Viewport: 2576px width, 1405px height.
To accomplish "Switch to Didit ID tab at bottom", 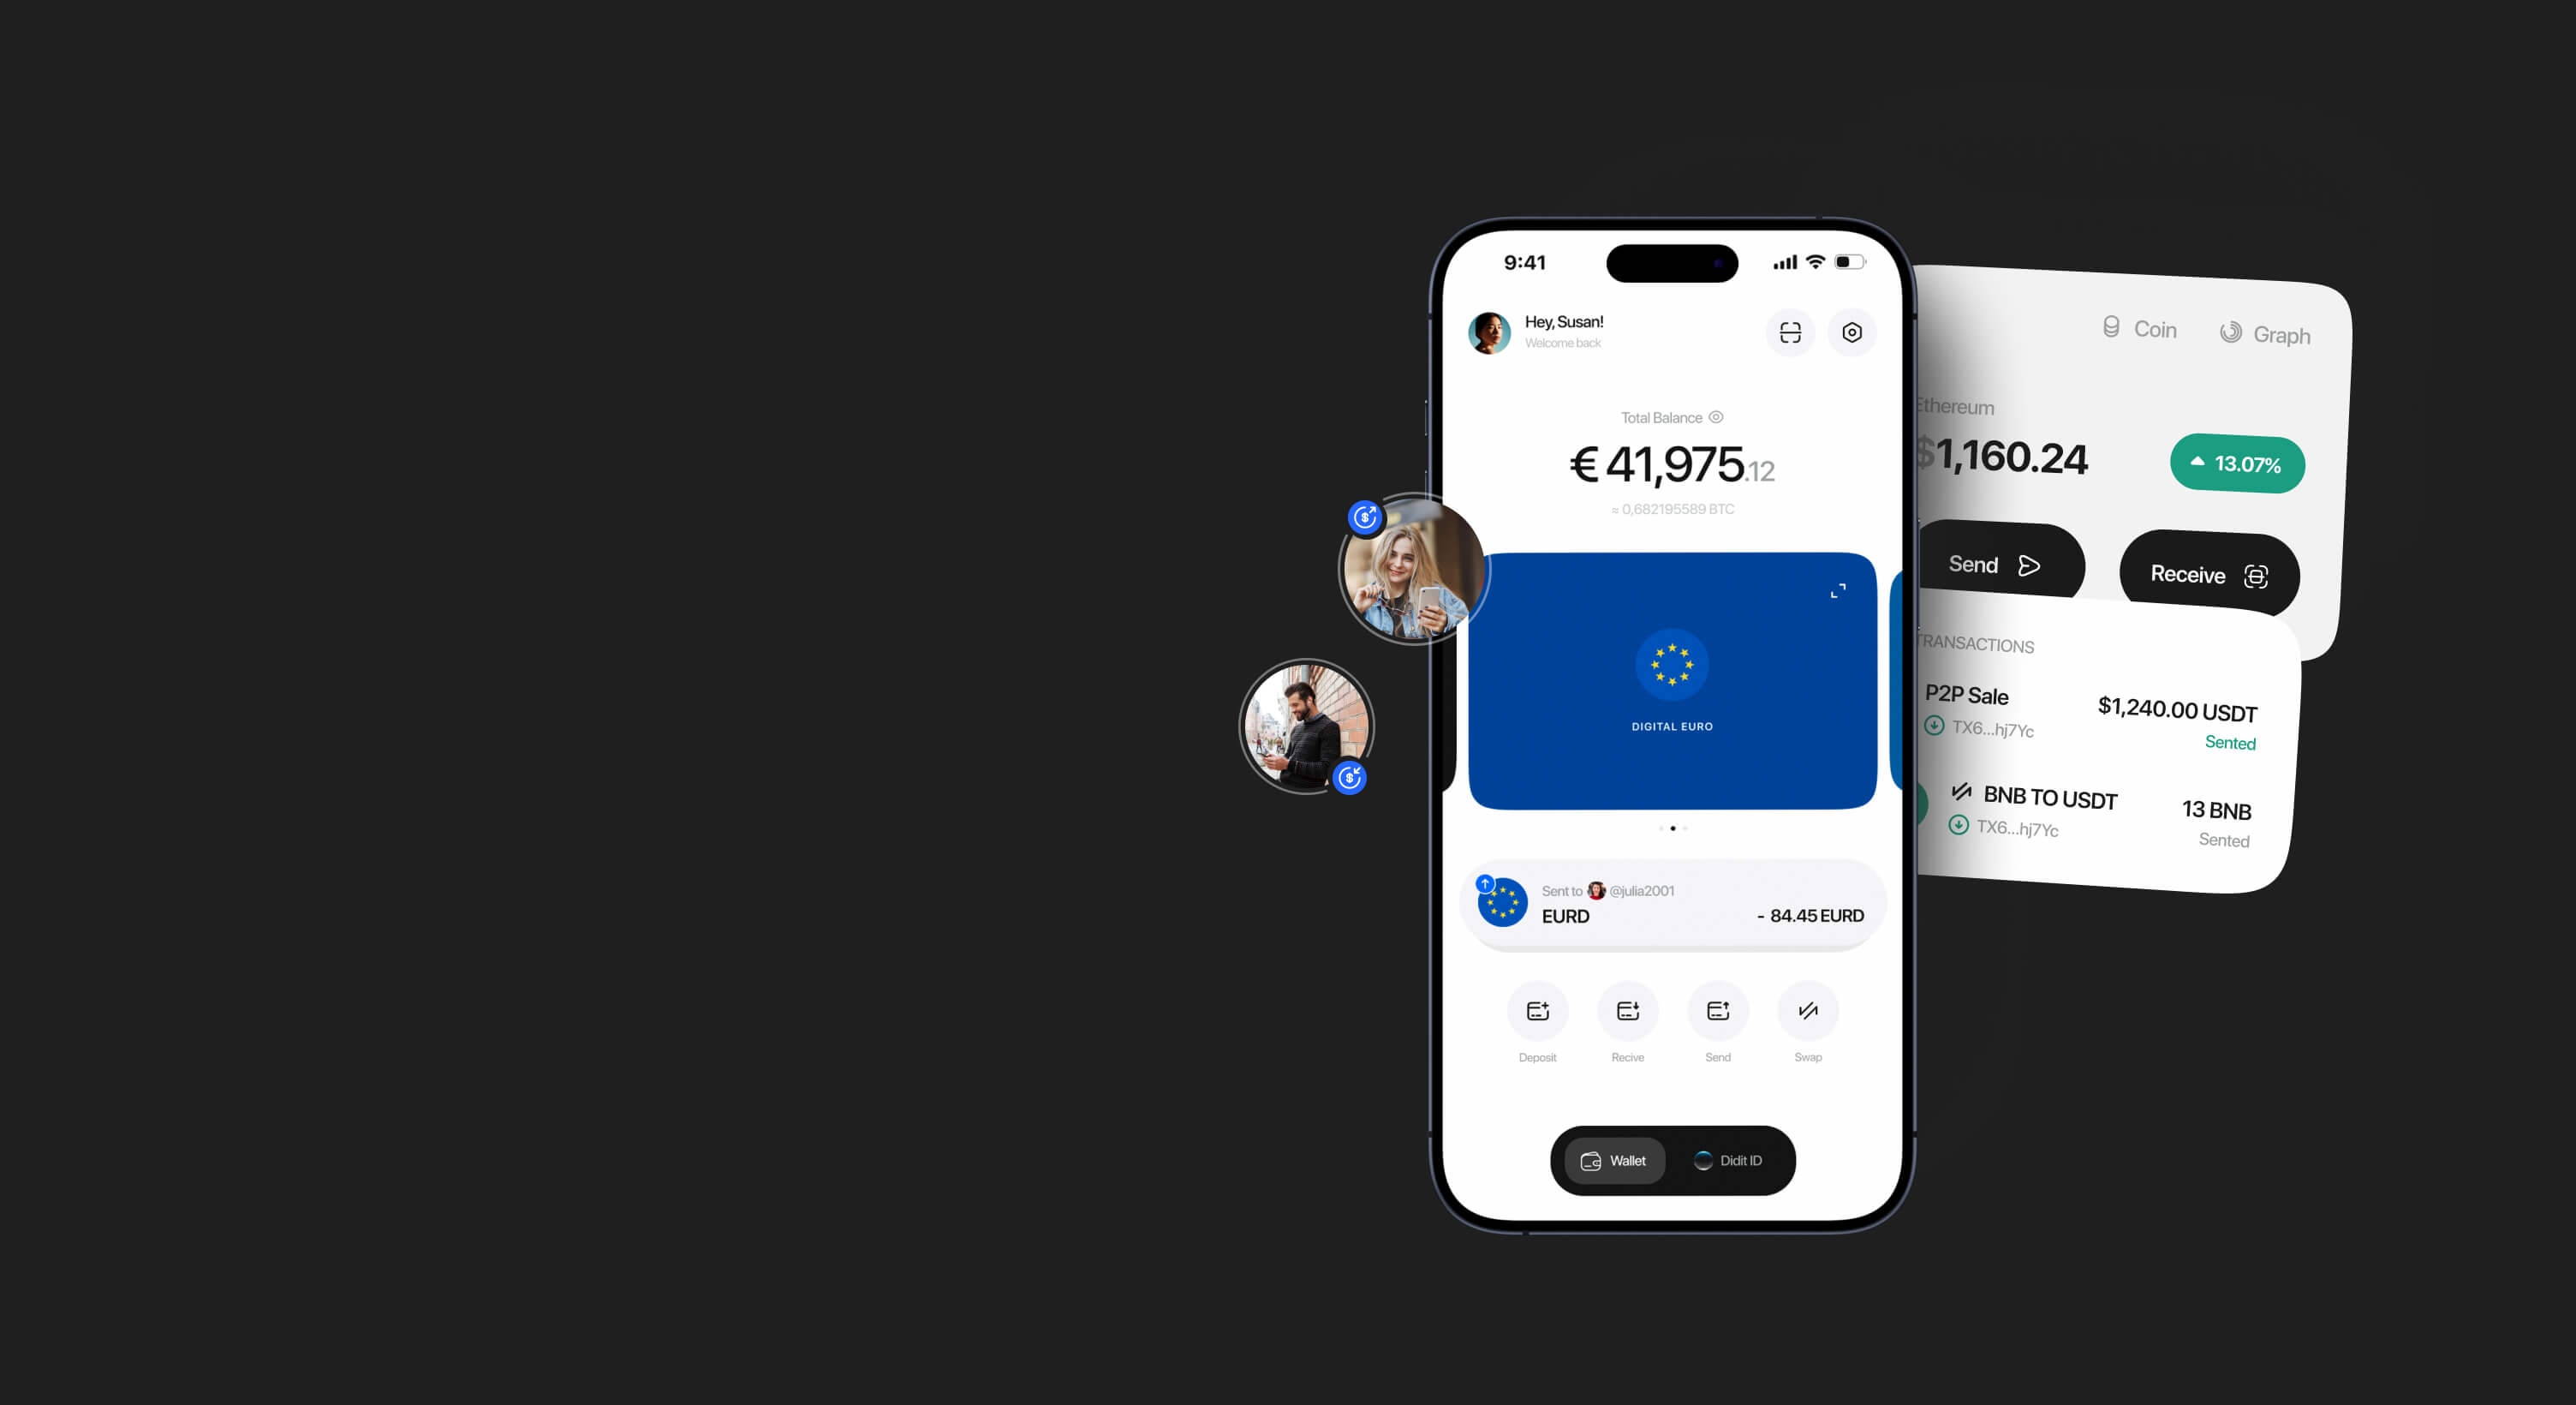I will point(1731,1159).
